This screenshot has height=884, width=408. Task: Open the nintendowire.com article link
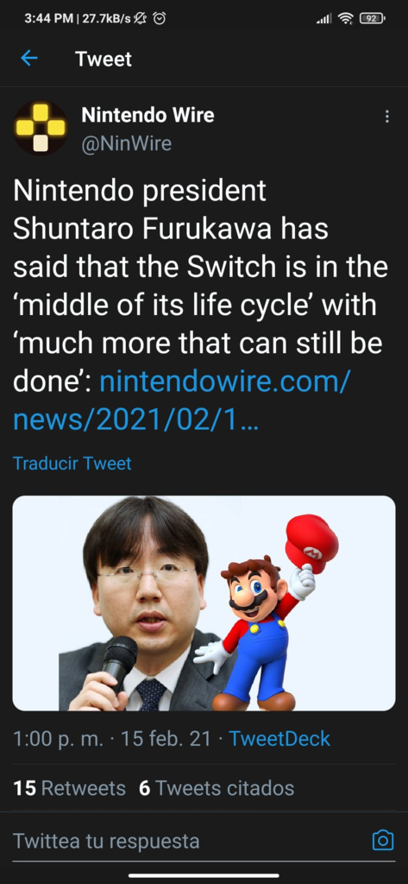tap(181, 402)
